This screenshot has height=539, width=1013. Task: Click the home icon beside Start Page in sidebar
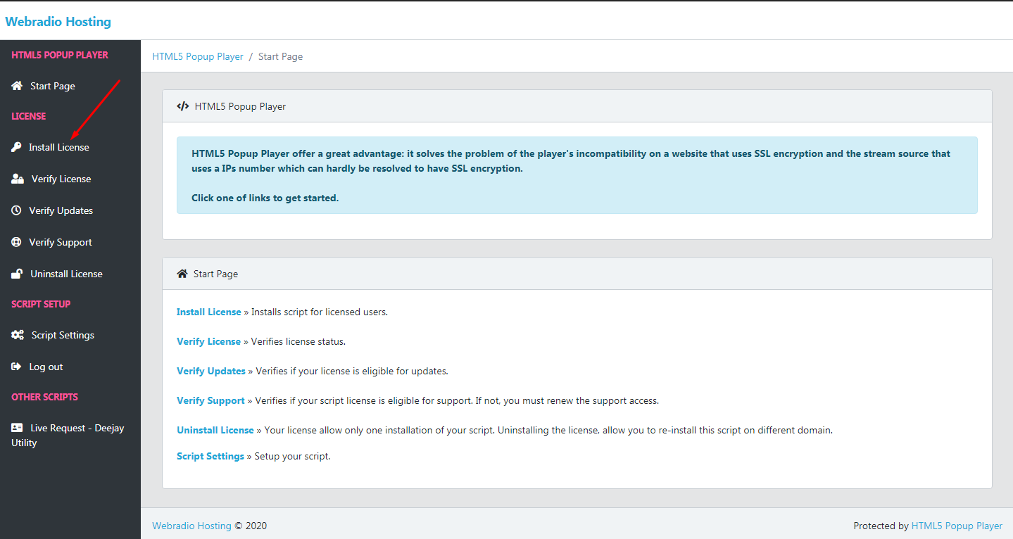pos(17,86)
